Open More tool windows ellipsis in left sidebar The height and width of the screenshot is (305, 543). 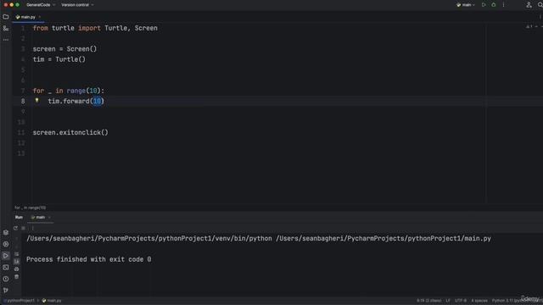(x=6, y=40)
